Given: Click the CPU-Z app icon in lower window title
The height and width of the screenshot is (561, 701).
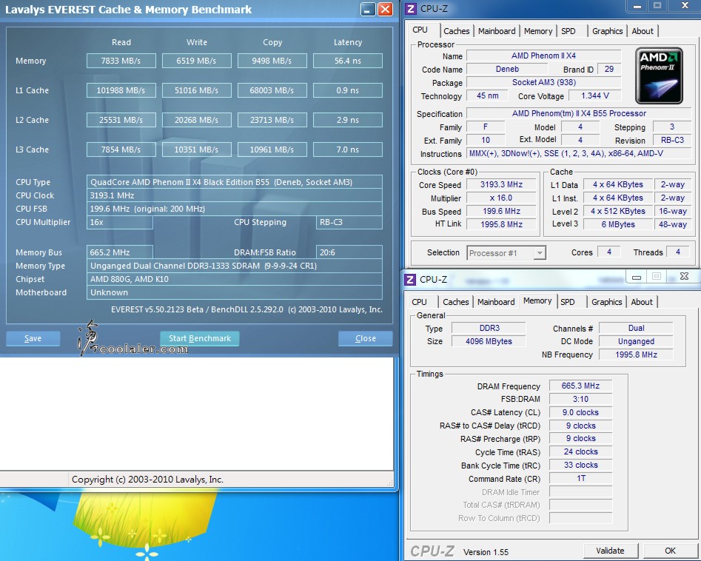Looking at the screenshot, I should coord(410,279).
